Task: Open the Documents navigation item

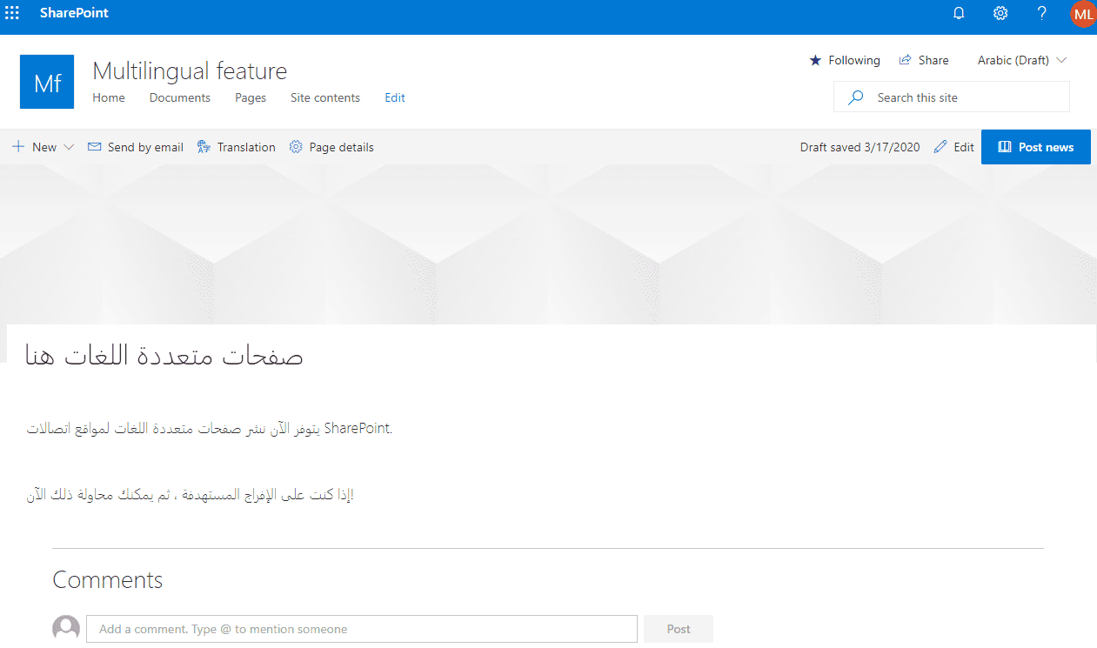Action: pyautogui.click(x=180, y=97)
